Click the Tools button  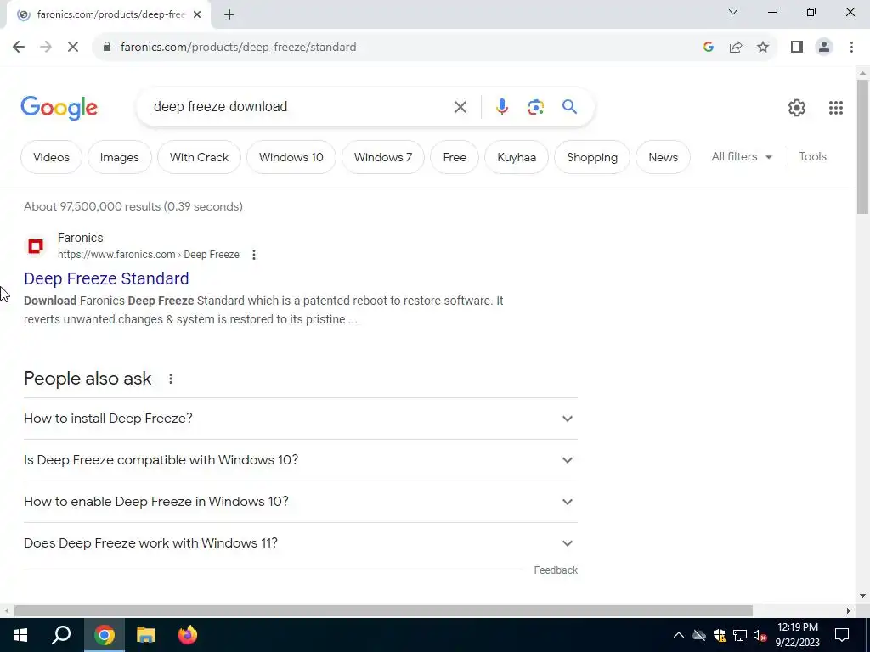812,157
